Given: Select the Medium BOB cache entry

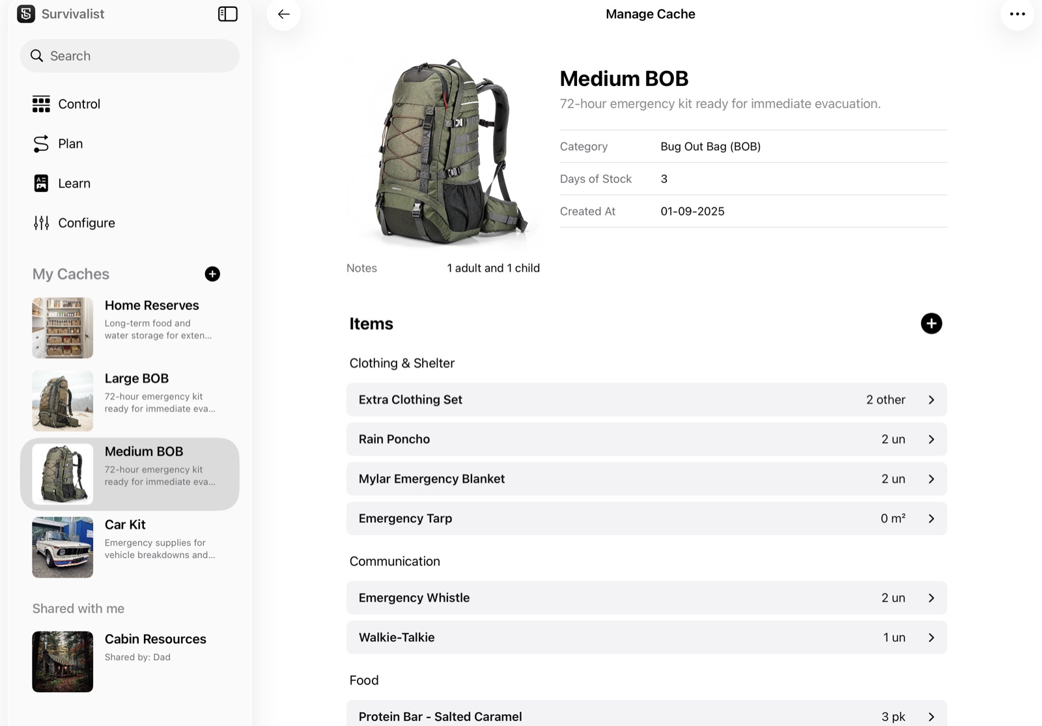Looking at the screenshot, I should 130,474.
